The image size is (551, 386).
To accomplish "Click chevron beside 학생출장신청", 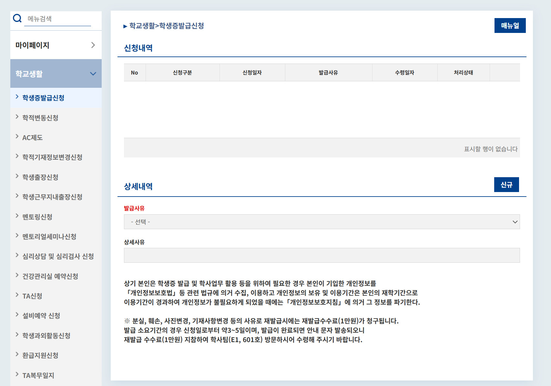I will click(17, 176).
